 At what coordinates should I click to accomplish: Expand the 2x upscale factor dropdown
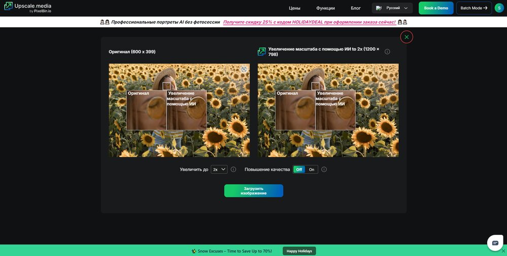219,169
